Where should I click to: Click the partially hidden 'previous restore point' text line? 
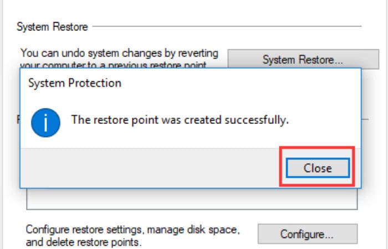[113, 65]
